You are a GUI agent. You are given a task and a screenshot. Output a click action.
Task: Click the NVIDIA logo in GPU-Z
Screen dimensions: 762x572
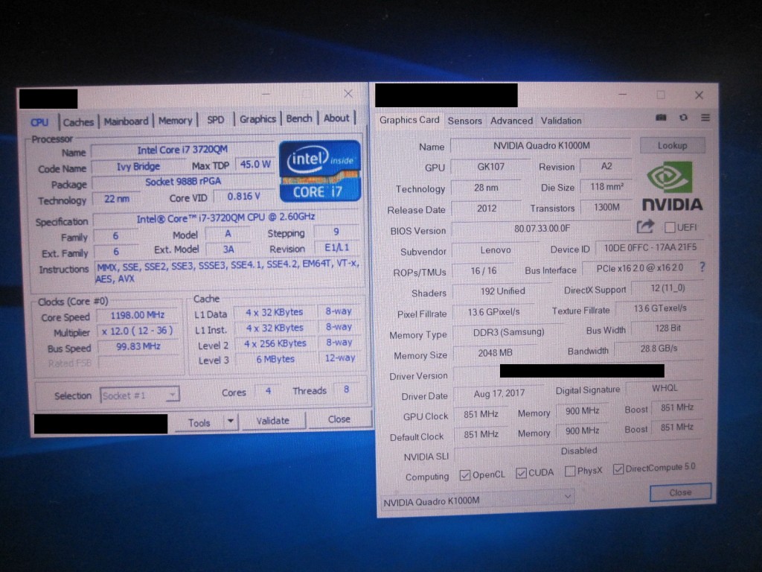[x=673, y=187]
